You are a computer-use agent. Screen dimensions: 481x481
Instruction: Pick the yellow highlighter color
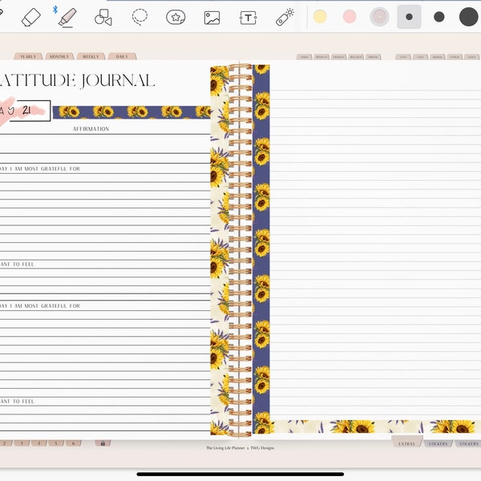coord(320,17)
